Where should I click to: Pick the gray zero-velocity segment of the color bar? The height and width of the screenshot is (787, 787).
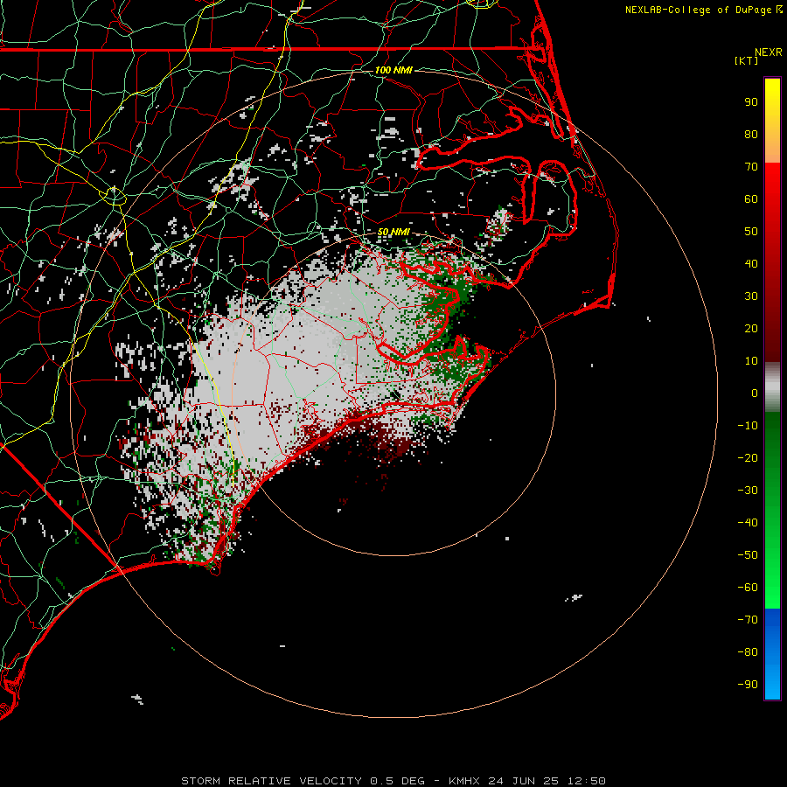[772, 387]
